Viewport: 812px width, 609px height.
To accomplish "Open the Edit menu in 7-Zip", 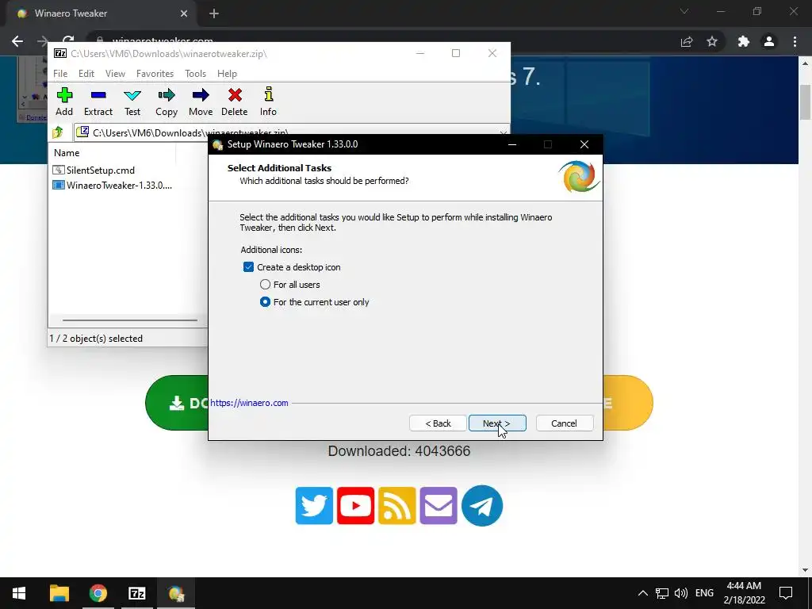I will pyautogui.click(x=86, y=74).
